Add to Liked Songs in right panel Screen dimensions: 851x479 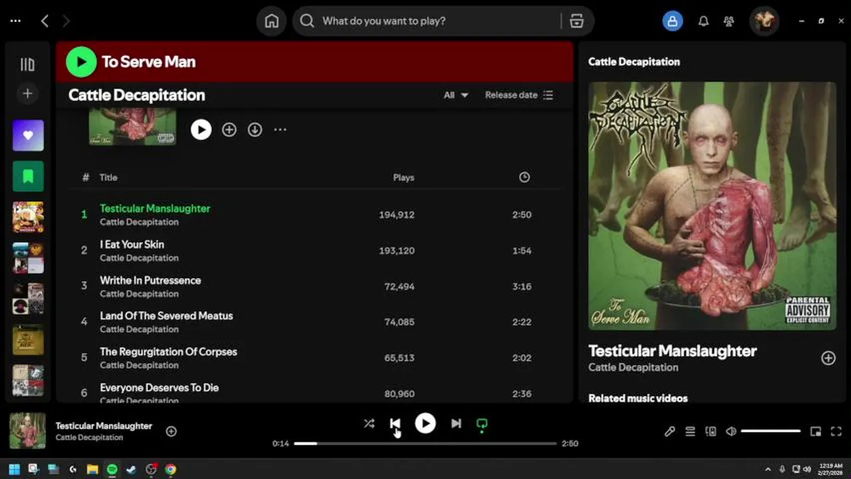point(828,359)
